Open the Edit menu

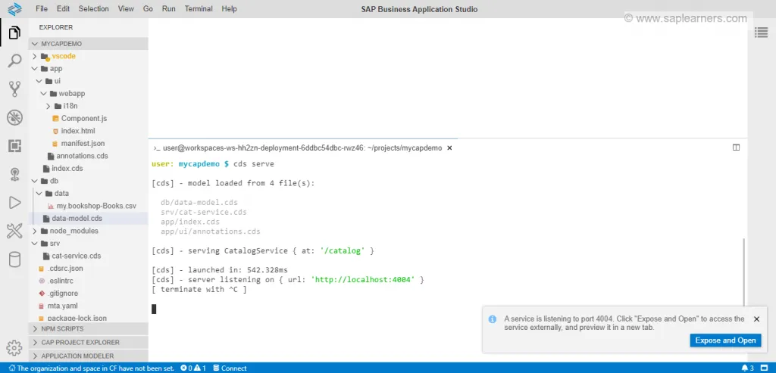[x=63, y=9]
